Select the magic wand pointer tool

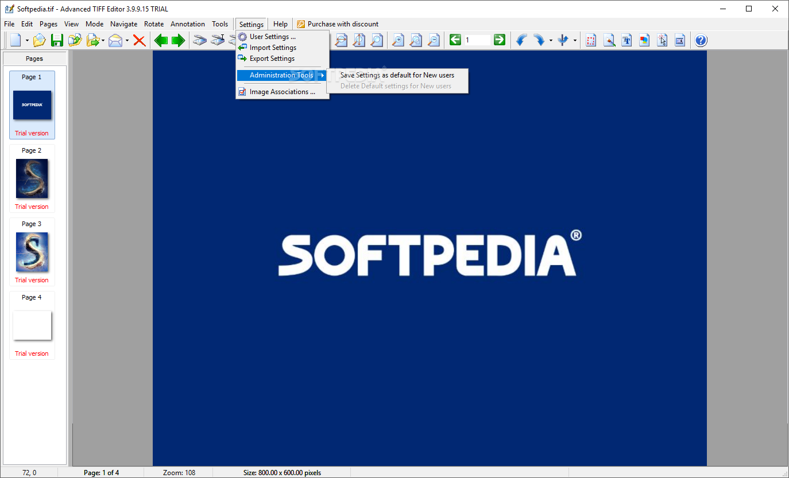tap(662, 40)
